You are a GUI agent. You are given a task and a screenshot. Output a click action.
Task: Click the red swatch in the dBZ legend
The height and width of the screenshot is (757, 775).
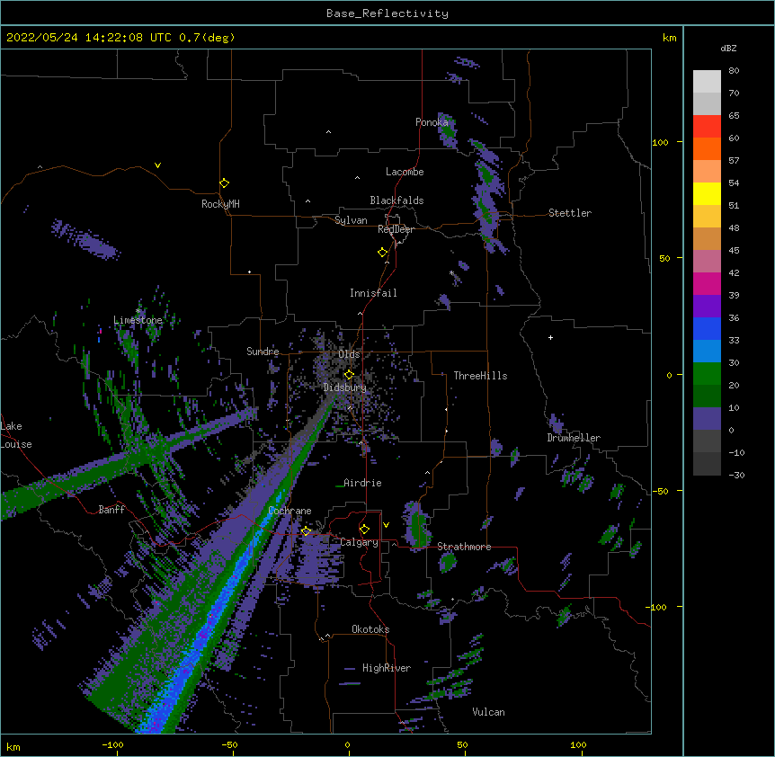coord(707,126)
